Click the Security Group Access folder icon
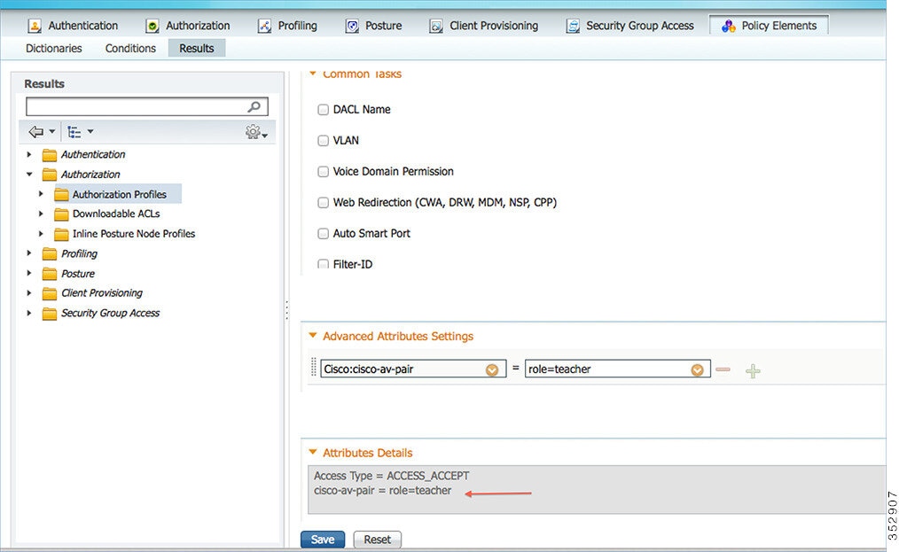This screenshot has width=899, height=552. point(50,313)
